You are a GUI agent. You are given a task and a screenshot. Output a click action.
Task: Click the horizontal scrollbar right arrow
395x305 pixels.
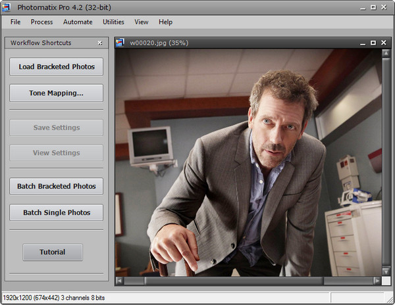coord(377,281)
